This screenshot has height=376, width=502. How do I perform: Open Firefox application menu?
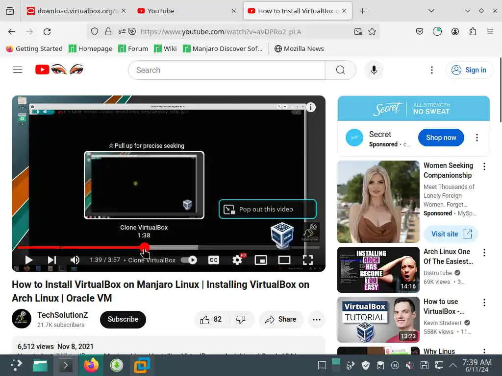pos(490,31)
